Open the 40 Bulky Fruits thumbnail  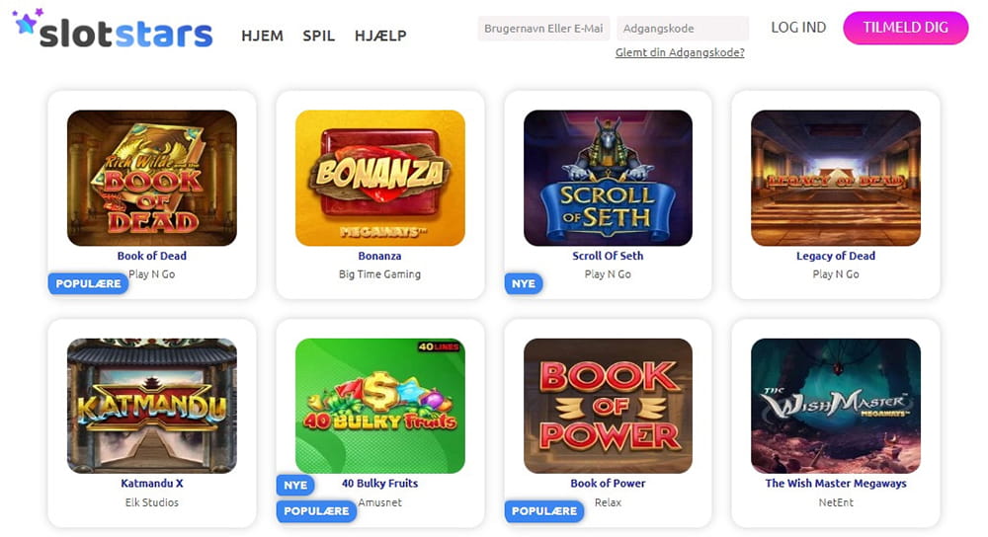[x=380, y=406]
